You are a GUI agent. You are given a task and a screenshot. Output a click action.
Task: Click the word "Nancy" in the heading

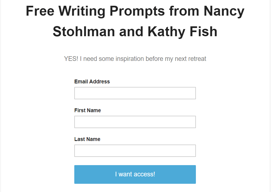[x=224, y=12]
